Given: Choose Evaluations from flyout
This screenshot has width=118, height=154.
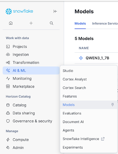Looking at the screenshot, I should tap(89, 113).
